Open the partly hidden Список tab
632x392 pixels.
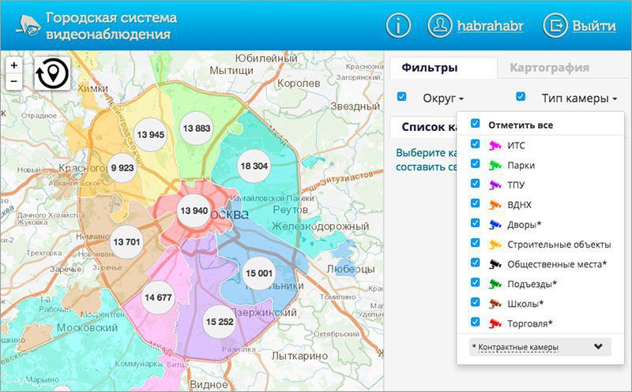pyautogui.click(x=423, y=127)
